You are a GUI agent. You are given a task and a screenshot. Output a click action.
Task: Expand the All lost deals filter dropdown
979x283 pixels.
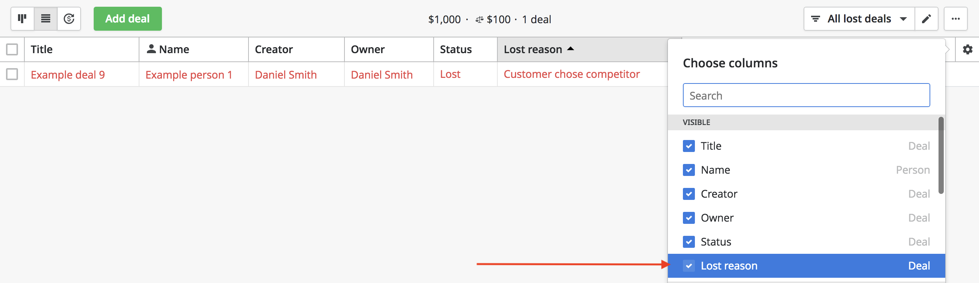point(859,19)
